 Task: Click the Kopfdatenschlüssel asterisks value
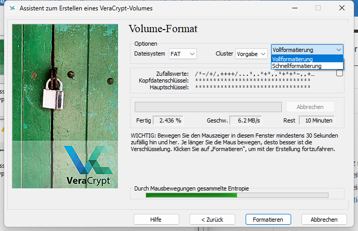pyautogui.click(x=253, y=80)
